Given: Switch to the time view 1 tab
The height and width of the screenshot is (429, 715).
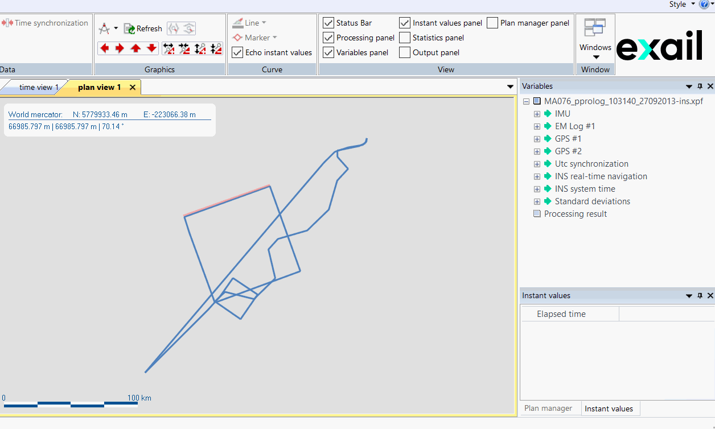Looking at the screenshot, I should point(39,87).
